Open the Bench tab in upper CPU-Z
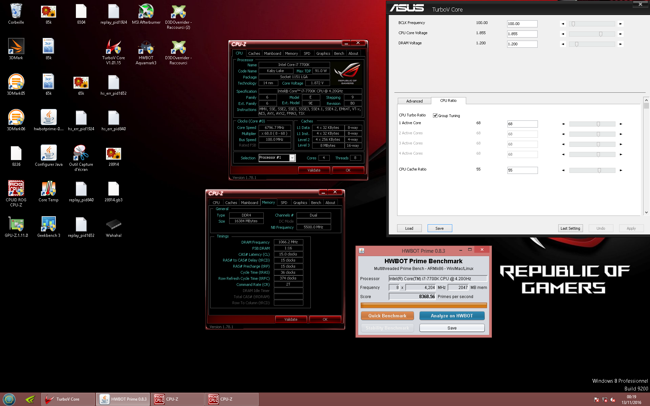 [339, 53]
